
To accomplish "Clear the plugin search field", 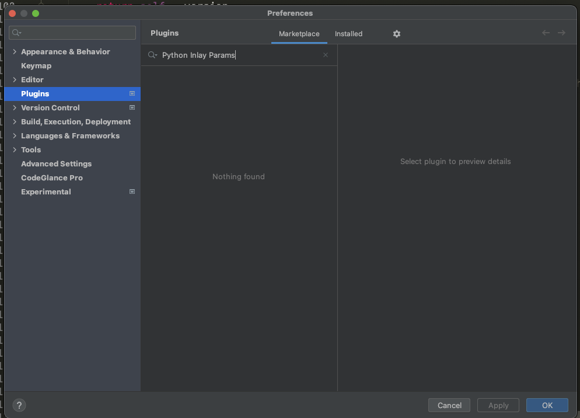I will 326,55.
